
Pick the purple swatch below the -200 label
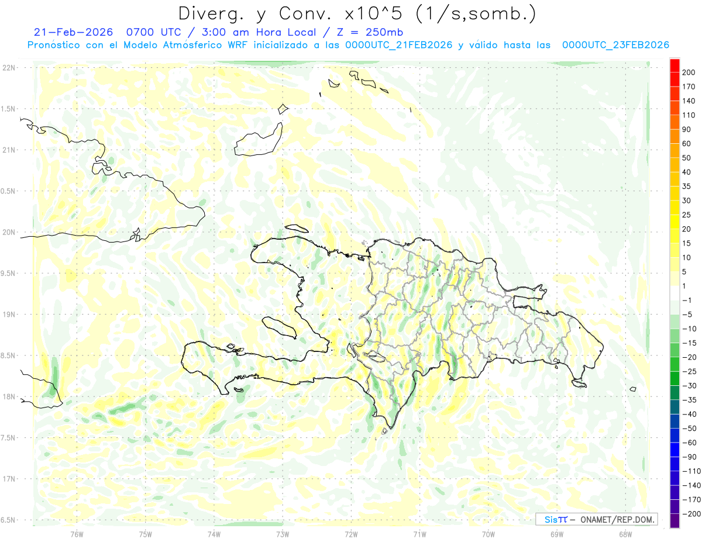pyautogui.click(x=675, y=521)
